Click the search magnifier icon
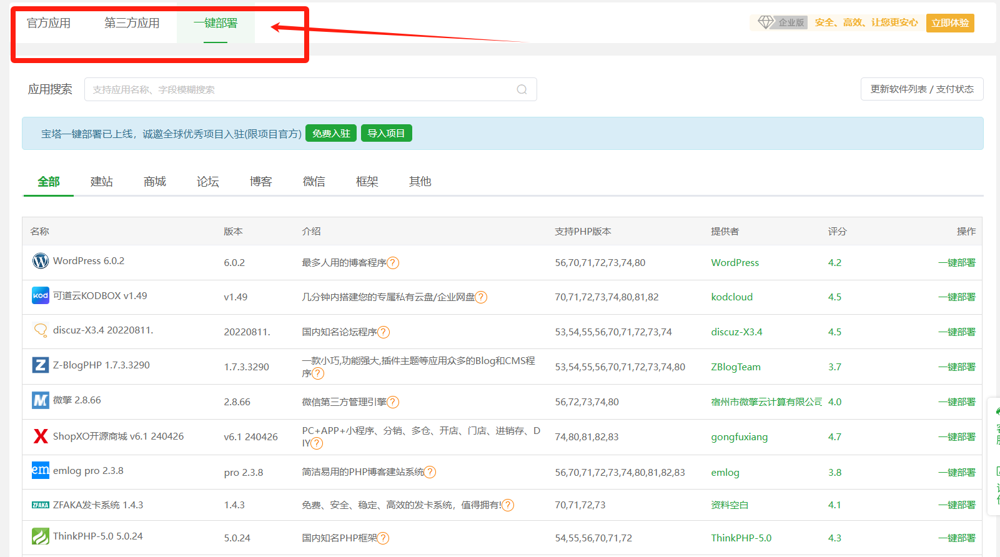Image resolution: width=1000 pixels, height=557 pixels. (522, 89)
